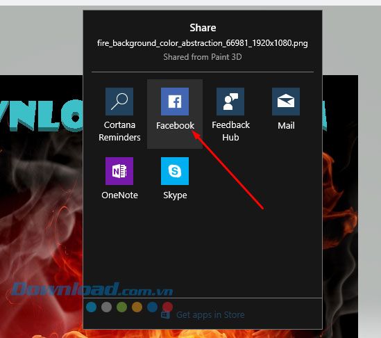Screen dimensions: 381x338
Task: Choose the Feedback Hub app icon
Action: [230, 102]
